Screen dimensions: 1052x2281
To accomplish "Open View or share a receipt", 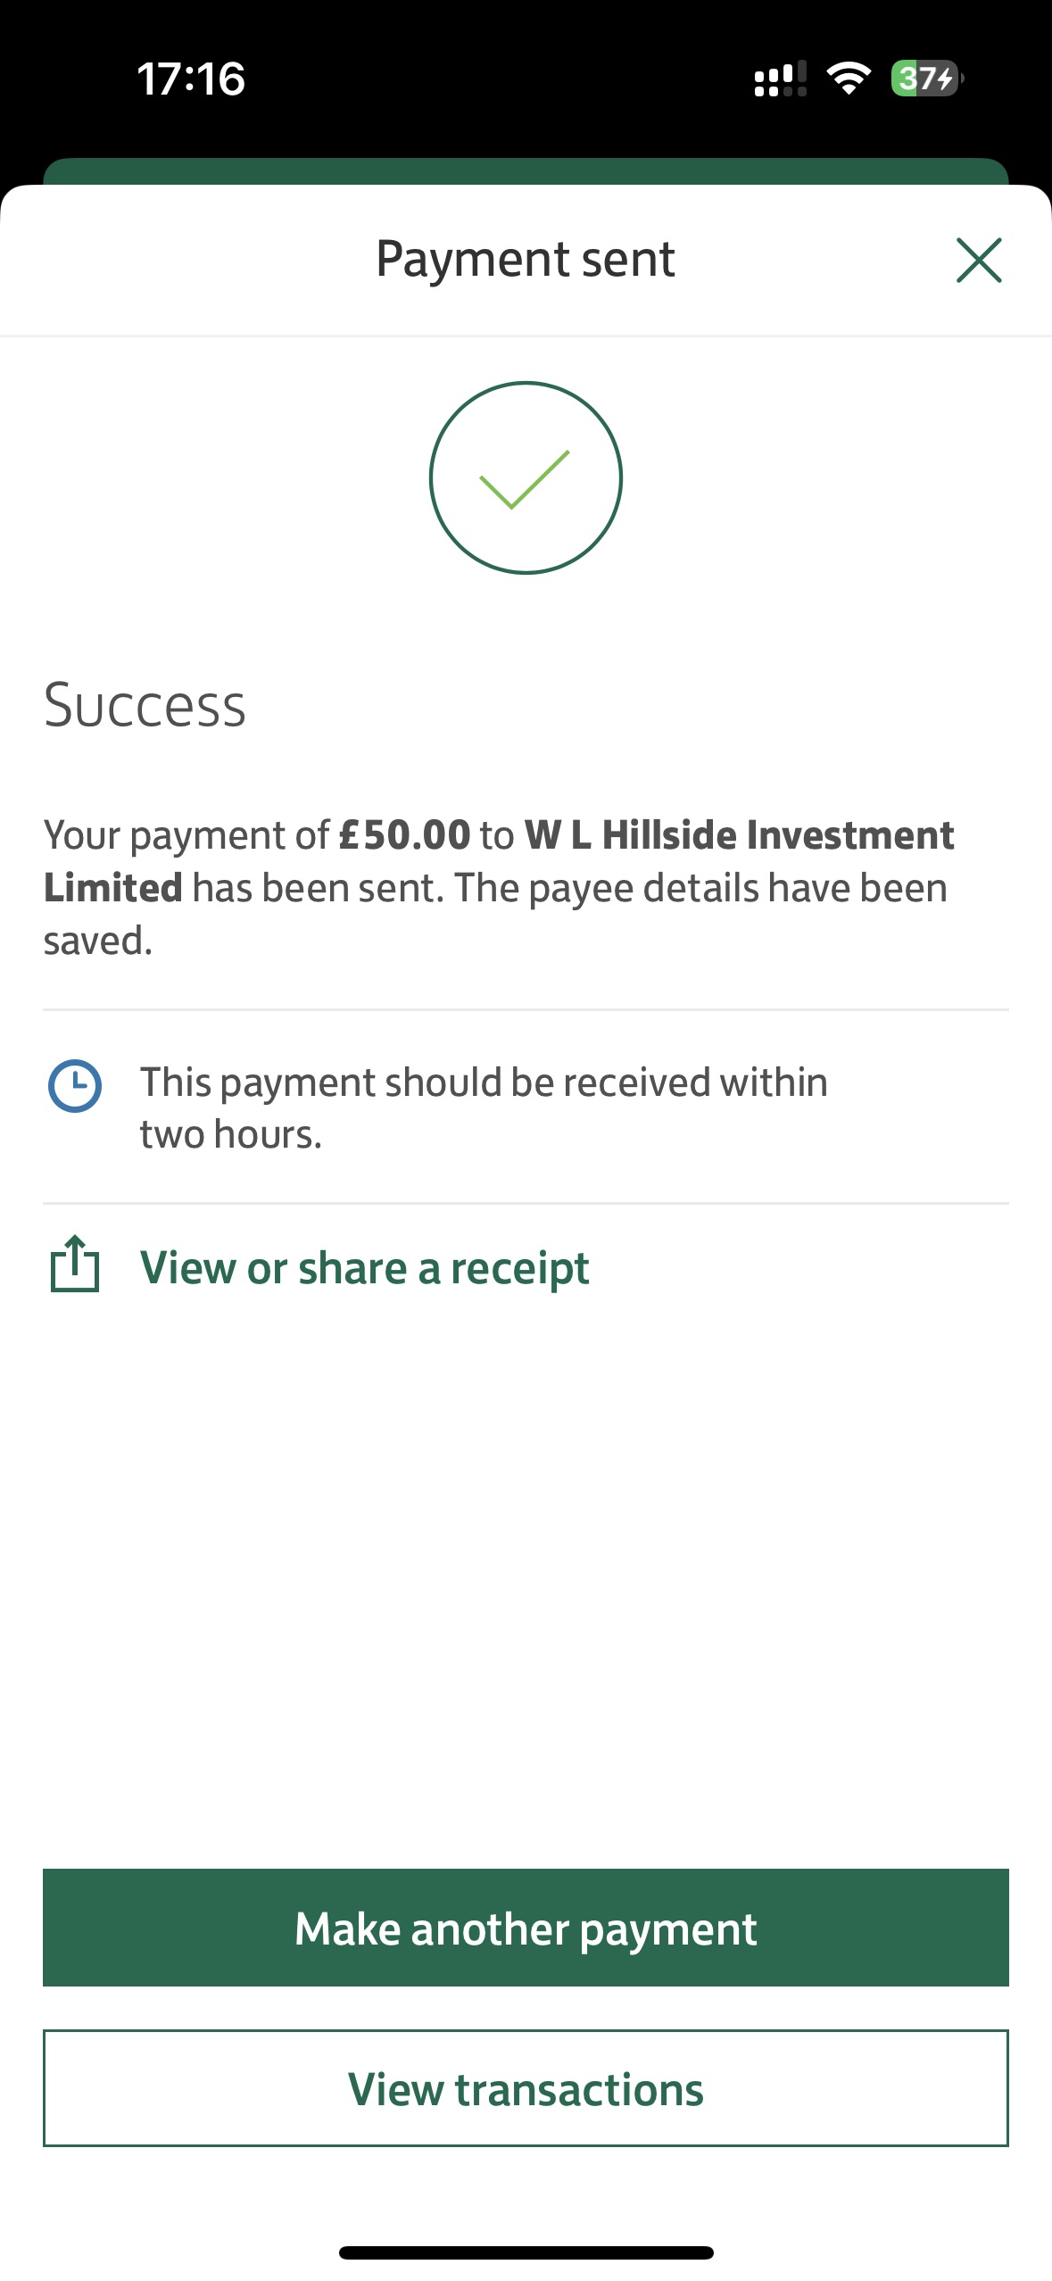I will pos(364,1268).
